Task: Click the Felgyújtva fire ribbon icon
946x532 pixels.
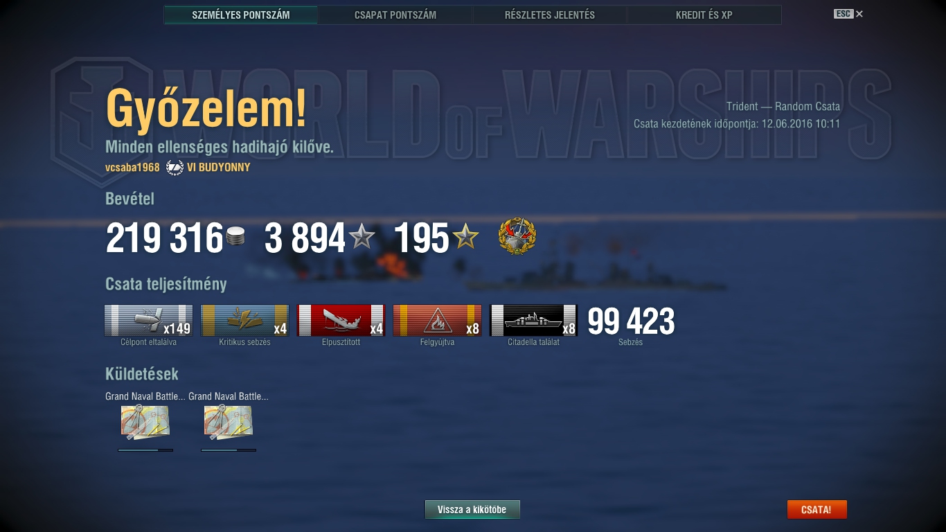Action: (437, 321)
